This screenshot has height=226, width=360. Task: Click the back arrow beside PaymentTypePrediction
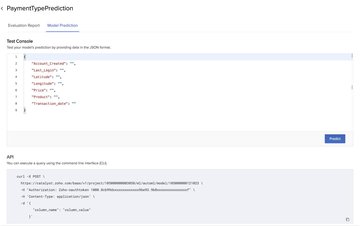[2, 8]
